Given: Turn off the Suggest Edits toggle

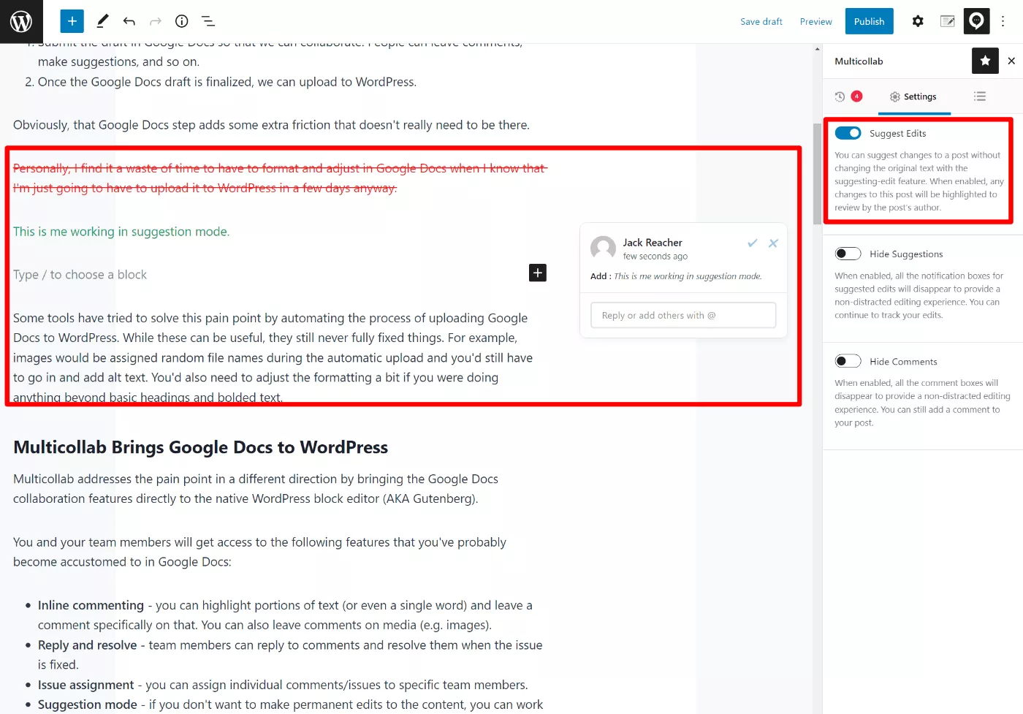Looking at the screenshot, I should [848, 133].
